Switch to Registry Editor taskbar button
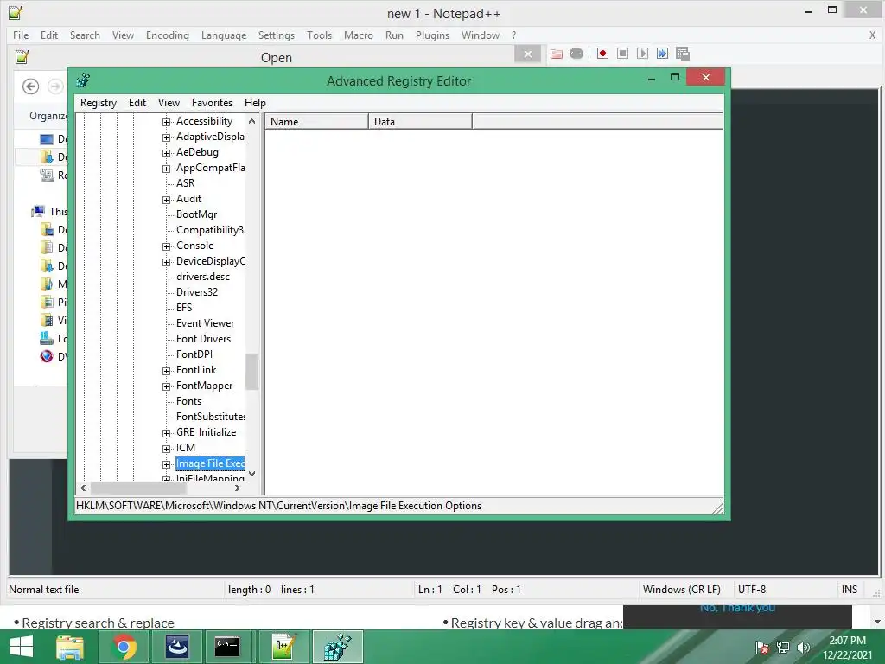The image size is (885, 664). pos(338,647)
